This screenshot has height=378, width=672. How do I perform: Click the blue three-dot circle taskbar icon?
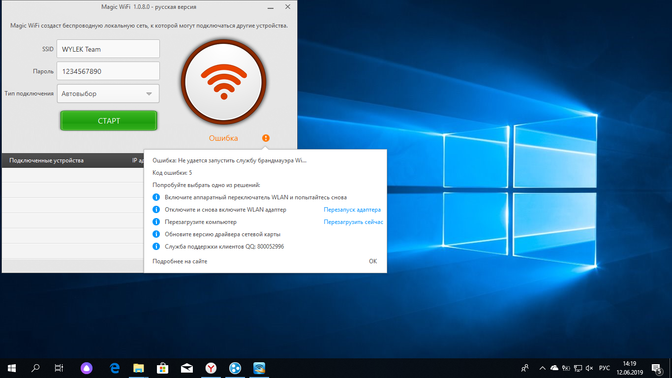[235, 368]
